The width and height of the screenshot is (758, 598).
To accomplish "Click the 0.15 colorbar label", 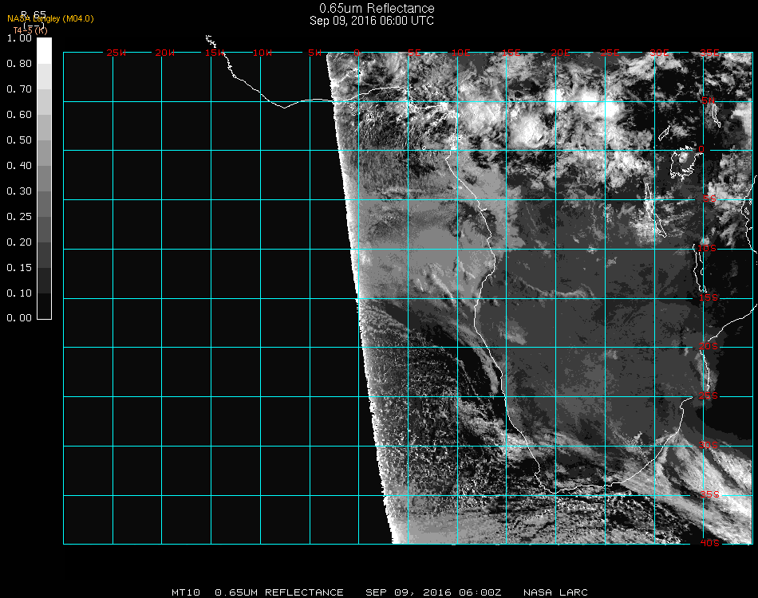I will 19,268.
